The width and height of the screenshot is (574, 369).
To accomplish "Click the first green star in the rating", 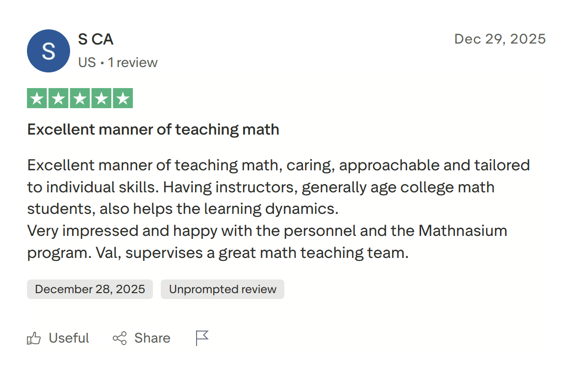I will point(37,98).
